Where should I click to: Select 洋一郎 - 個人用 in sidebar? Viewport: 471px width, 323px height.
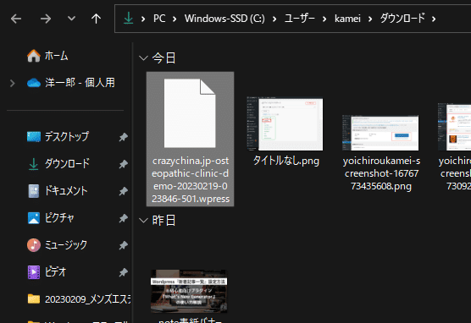80,83
